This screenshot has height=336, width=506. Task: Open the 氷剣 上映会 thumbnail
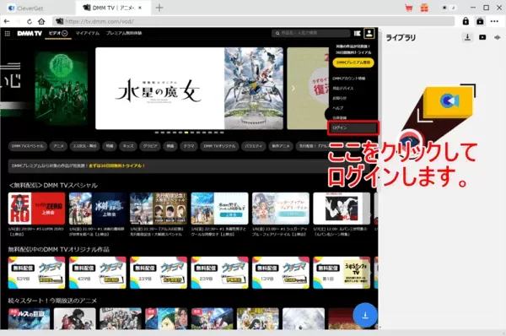tap(98, 209)
